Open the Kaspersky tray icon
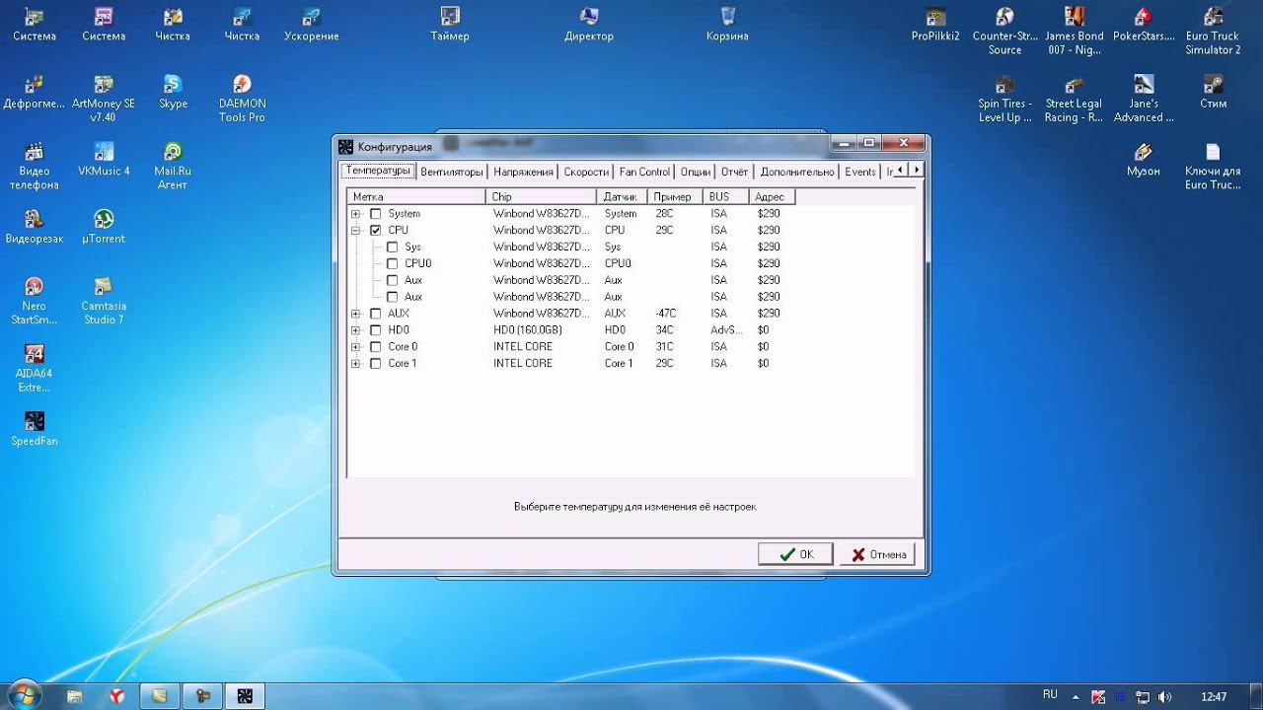The height and width of the screenshot is (710, 1263). click(x=1099, y=695)
